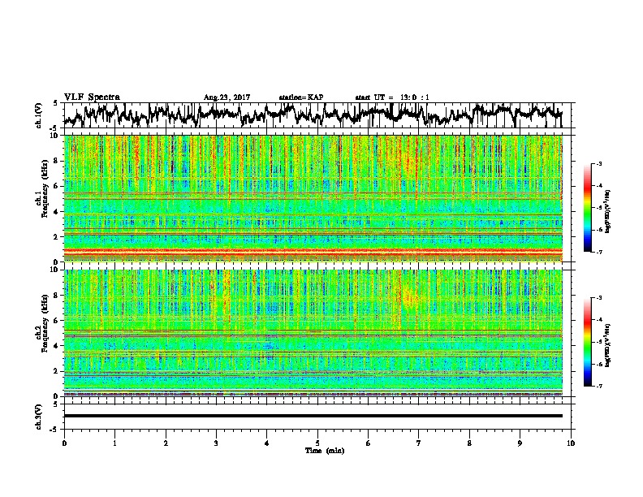Click the ch.1 spectrogram color scale bar
Image resolution: width=643 pixels, height=497 pixels.
(587, 208)
